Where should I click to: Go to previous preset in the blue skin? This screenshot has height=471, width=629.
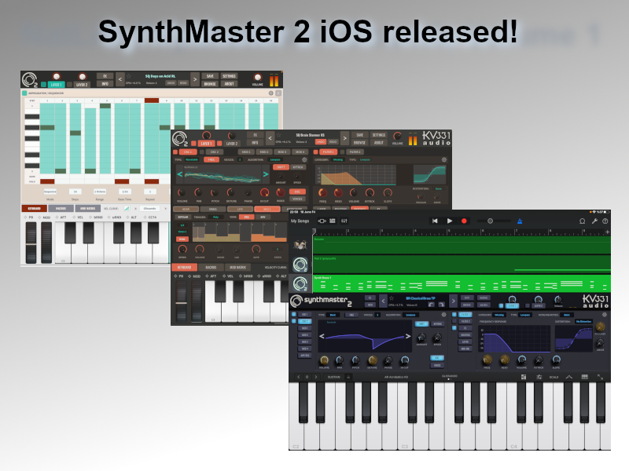pyautogui.click(x=383, y=301)
